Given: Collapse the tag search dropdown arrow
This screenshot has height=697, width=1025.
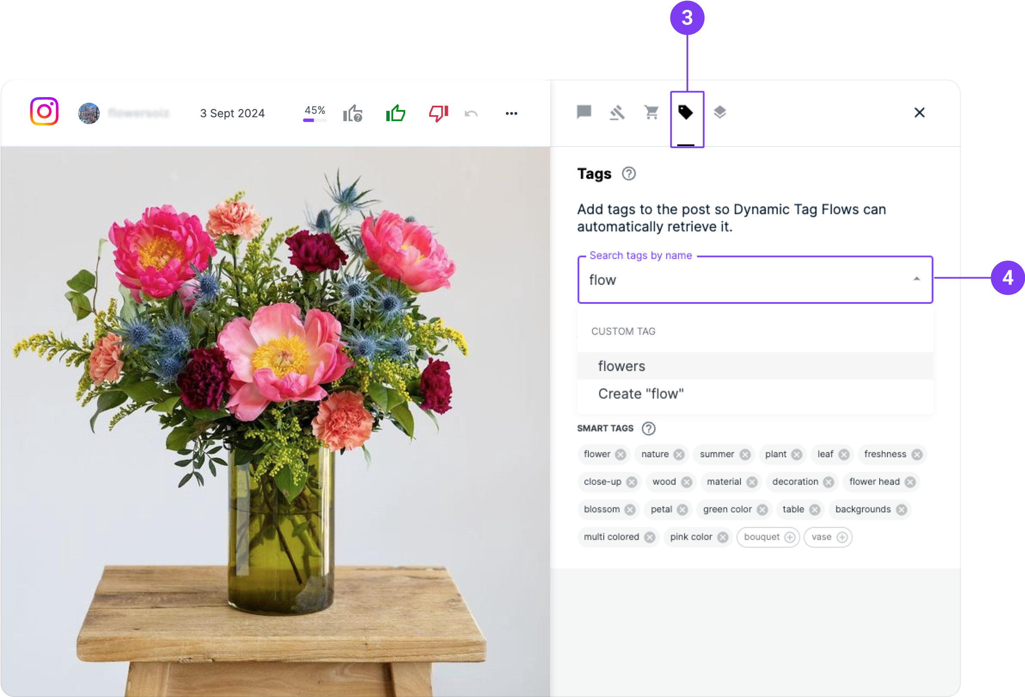Looking at the screenshot, I should point(917,279).
